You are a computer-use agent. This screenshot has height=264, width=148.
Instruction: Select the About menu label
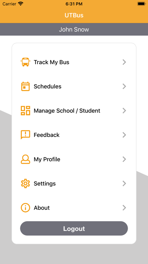coord(42,208)
